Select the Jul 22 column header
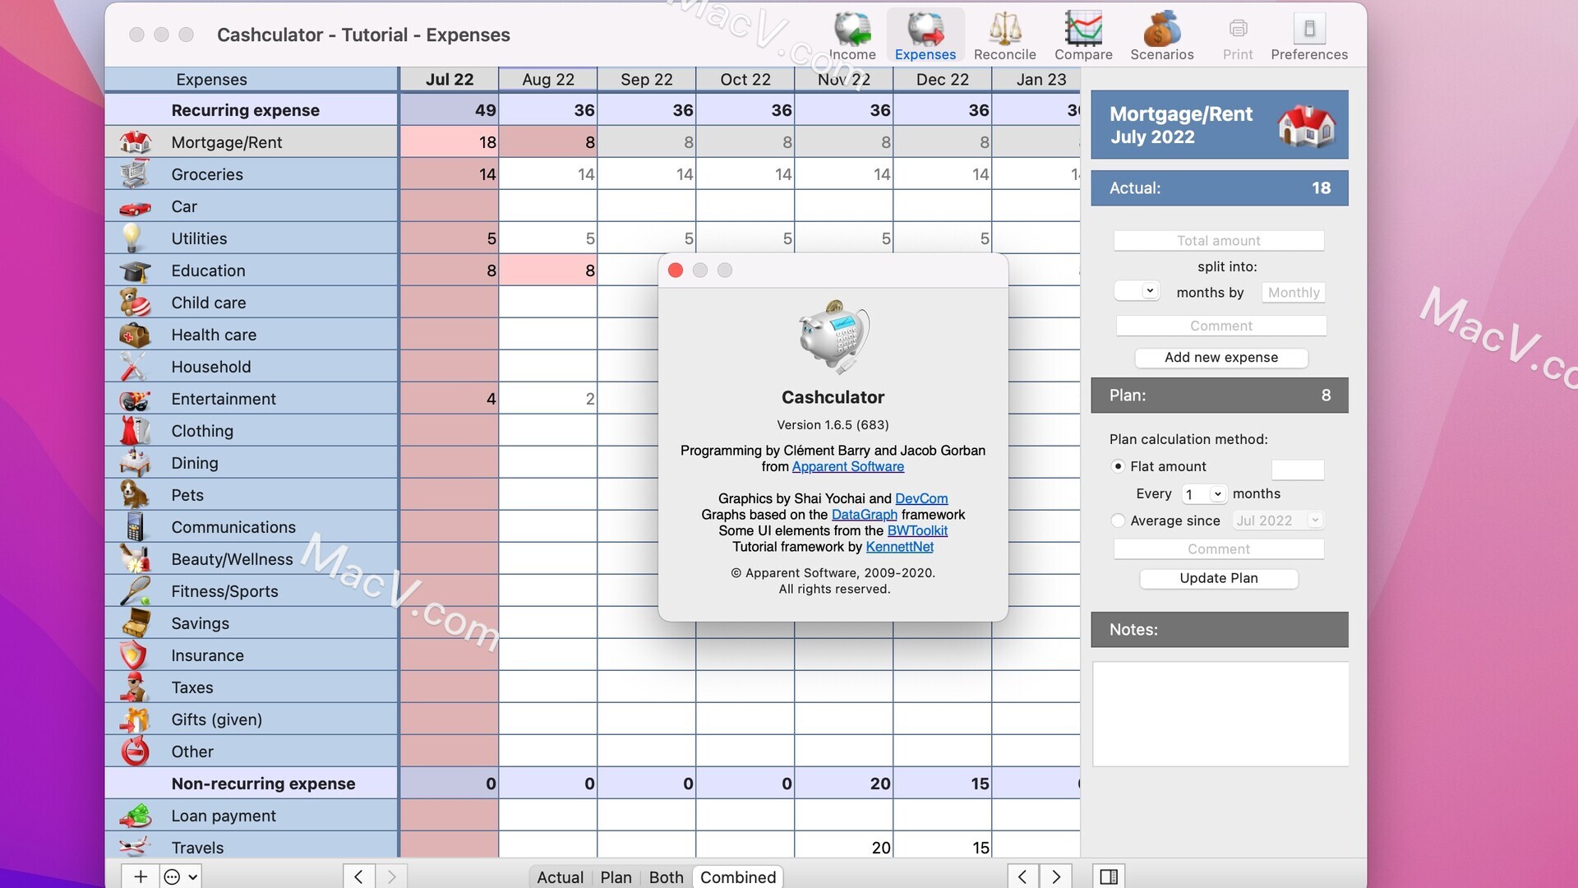1578x888 pixels. [x=450, y=79]
